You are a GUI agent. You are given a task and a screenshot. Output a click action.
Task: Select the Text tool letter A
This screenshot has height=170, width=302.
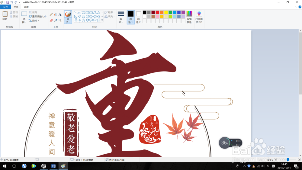tap(60, 14)
